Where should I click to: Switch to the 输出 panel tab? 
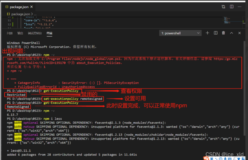click(20, 33)
